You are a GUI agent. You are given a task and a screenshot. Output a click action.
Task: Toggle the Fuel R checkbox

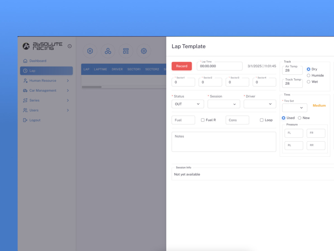click(x=203, y=120)
